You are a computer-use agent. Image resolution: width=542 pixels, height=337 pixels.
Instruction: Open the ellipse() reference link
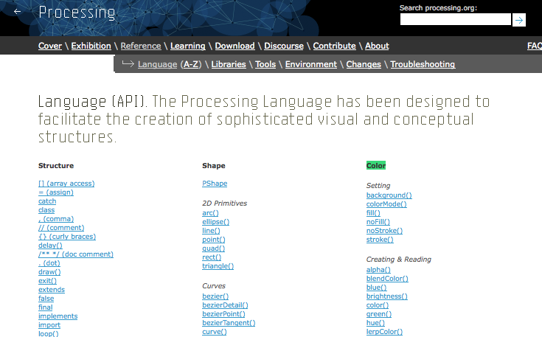point(215,222)
